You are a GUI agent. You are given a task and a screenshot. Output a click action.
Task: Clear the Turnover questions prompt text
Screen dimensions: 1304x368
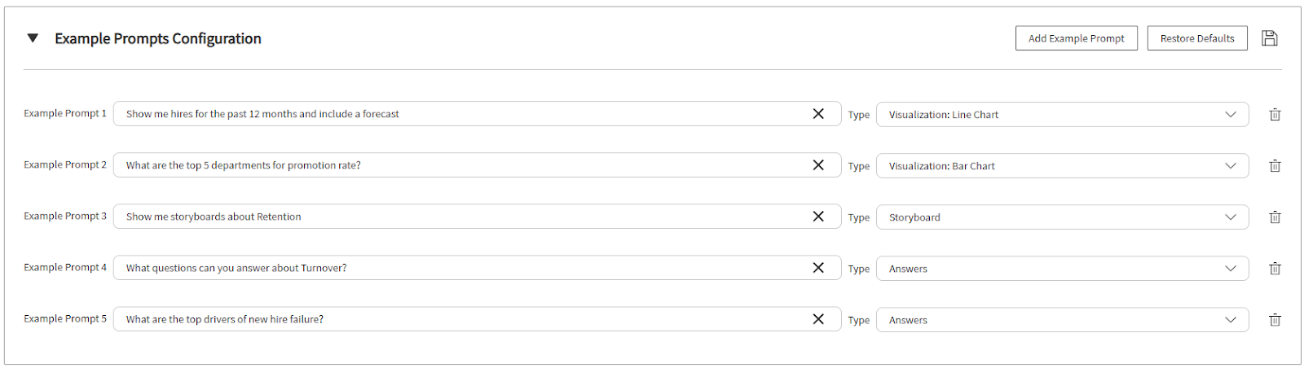tap(818, 268)
